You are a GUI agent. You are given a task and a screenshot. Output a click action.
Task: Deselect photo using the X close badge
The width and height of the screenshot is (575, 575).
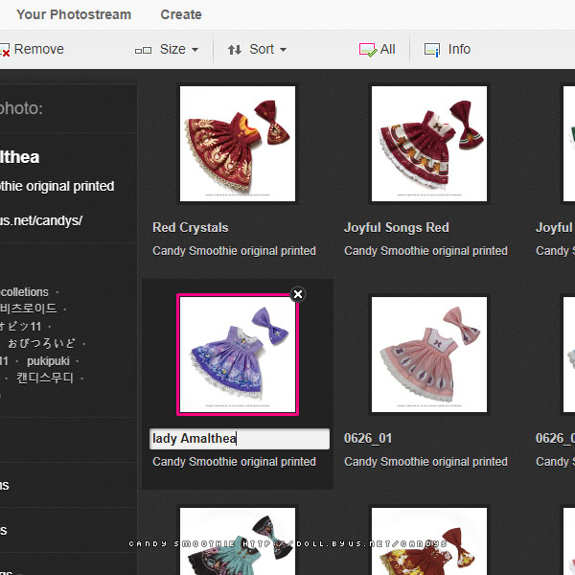pyautogui.click(x=298, y=294)
